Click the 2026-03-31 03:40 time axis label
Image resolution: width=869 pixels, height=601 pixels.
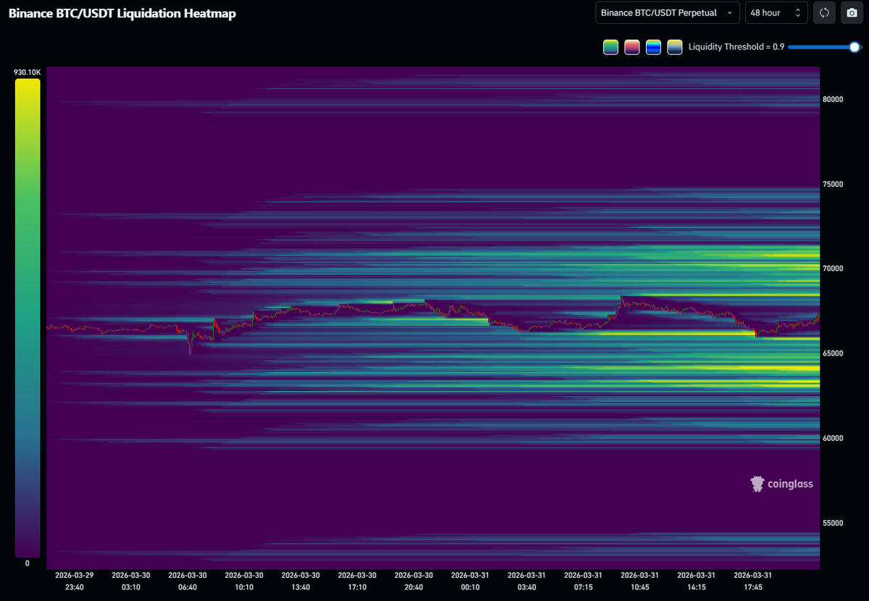click(x=526, y=581)
